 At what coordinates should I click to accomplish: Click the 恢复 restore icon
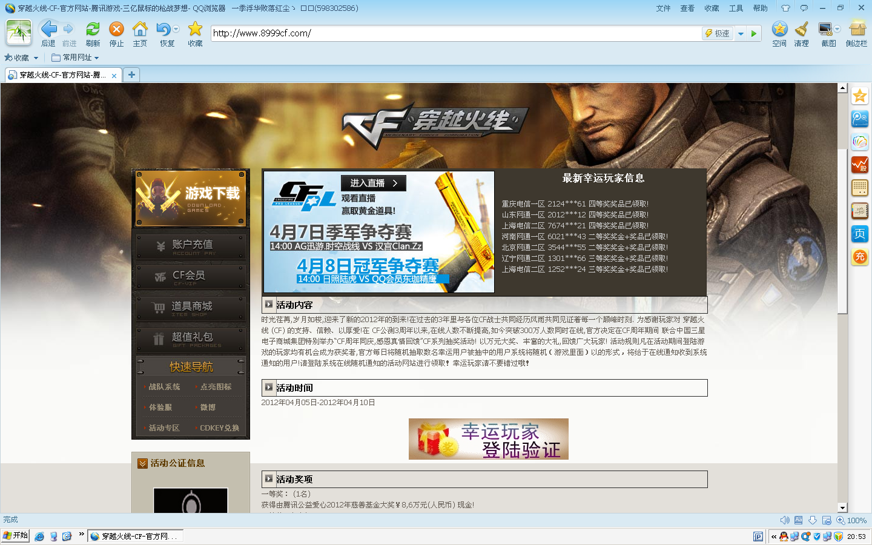coord(163,33)
